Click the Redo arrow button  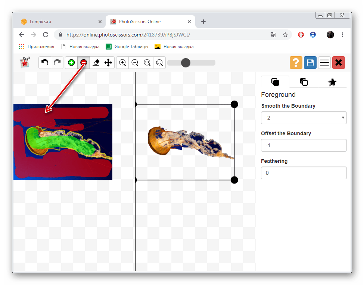click(57, 63)
